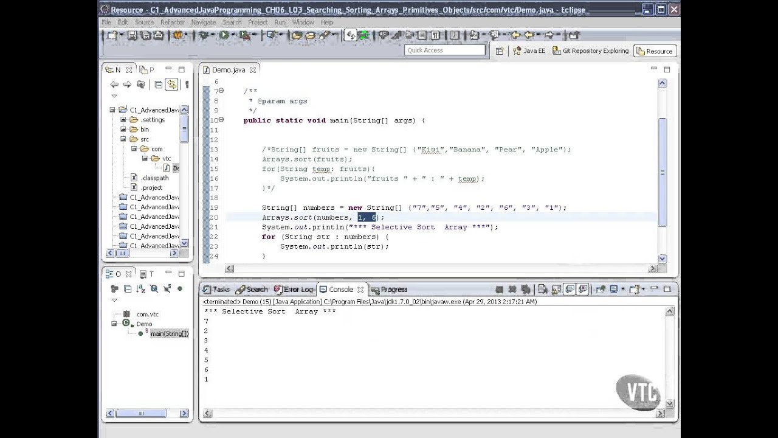
Task: Toggle Link with Editor in Navigator
Action: click(171, 85)
